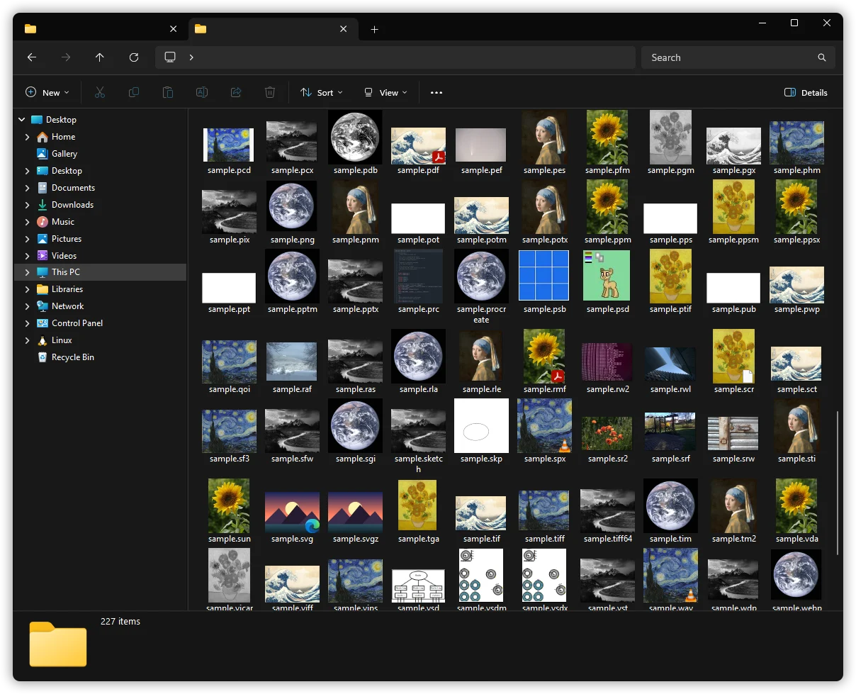
Task: Expand the Home tree node
Action: point(28,137)
